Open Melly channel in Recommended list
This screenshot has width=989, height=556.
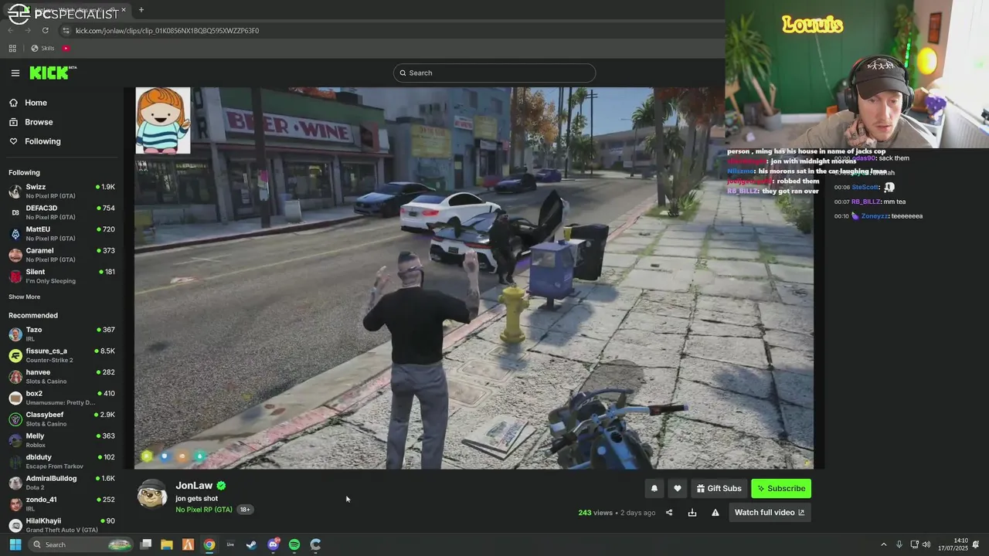coord(62,440)
